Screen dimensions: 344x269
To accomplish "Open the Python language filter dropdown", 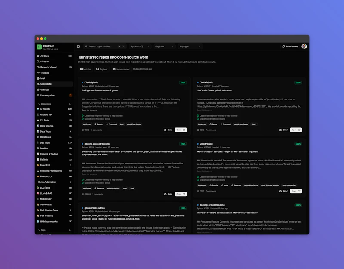I will (140, 46).
